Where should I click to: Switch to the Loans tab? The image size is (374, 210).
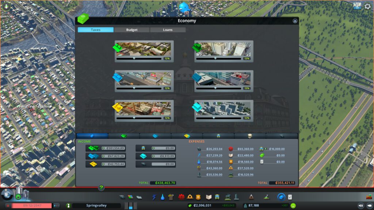168,30
